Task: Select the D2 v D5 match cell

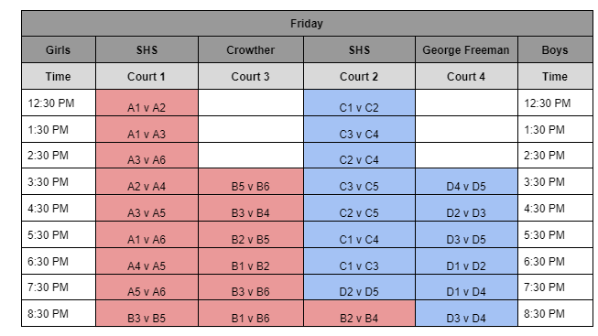Action: pos(359,287)
